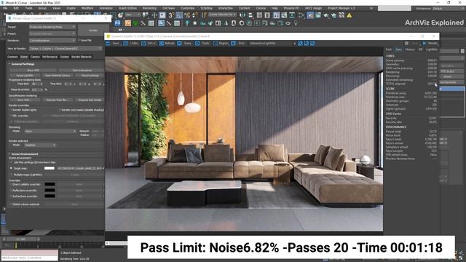Open View to Render dropdown
Image resolution: width=466 pixels, height=262 pixels.
click(66, 49)
